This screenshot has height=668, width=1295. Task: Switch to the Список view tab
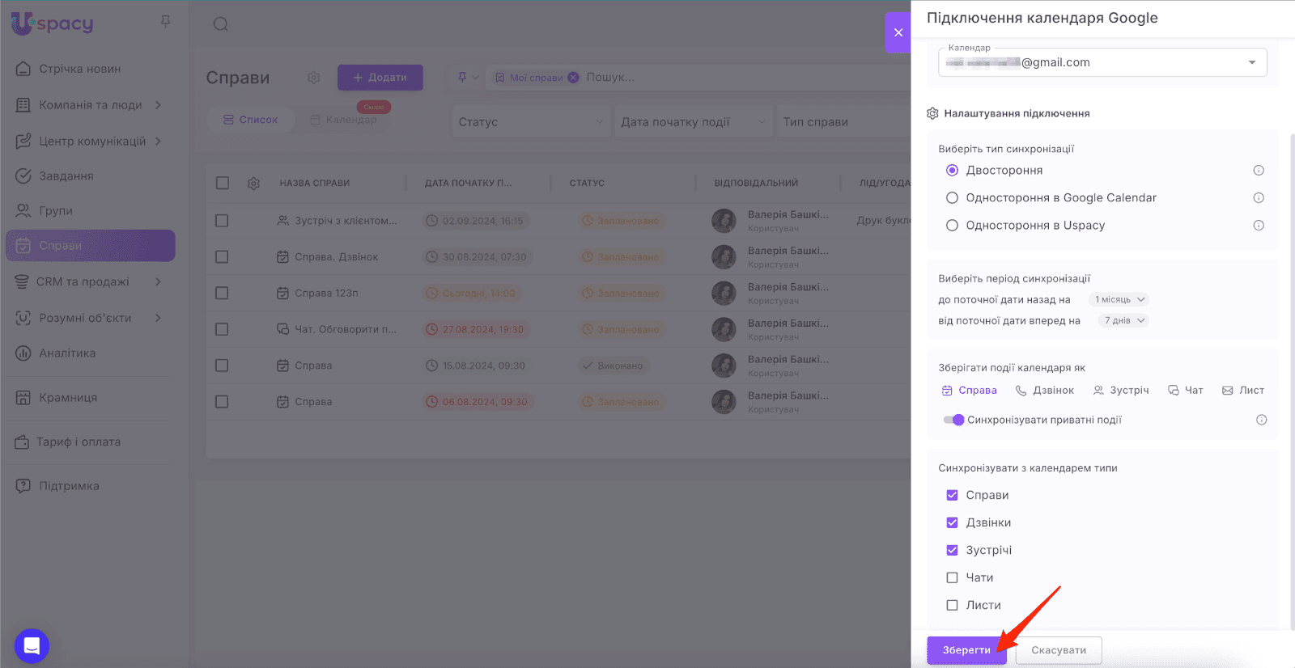point(251,120)
